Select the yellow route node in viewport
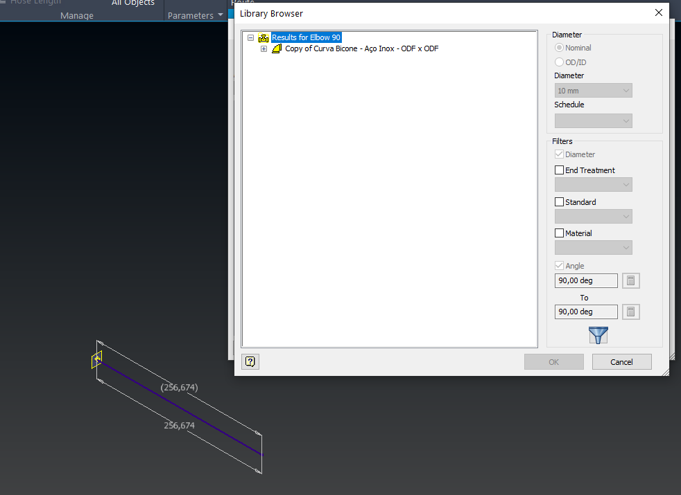681x495 pixels. click(x=96, y=360)
